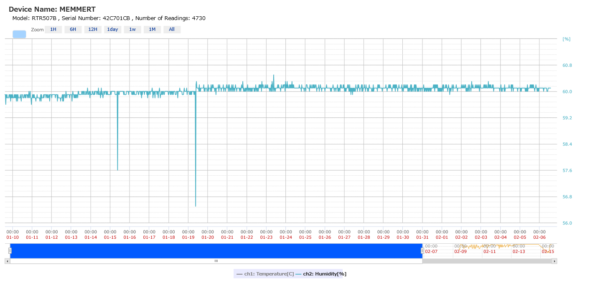This screenshot has width=590, height=288.
Task: Click the 60.0 axis value
Action: [567, 92]
